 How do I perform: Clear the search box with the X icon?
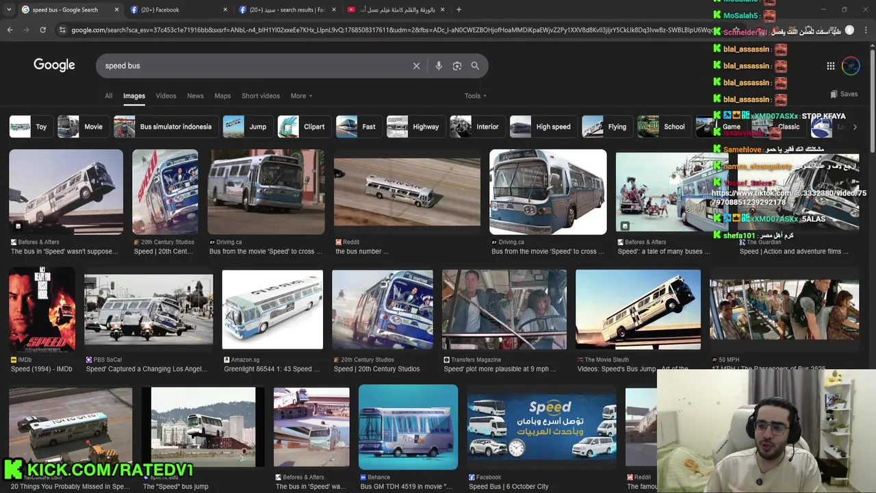pos(416,66)
